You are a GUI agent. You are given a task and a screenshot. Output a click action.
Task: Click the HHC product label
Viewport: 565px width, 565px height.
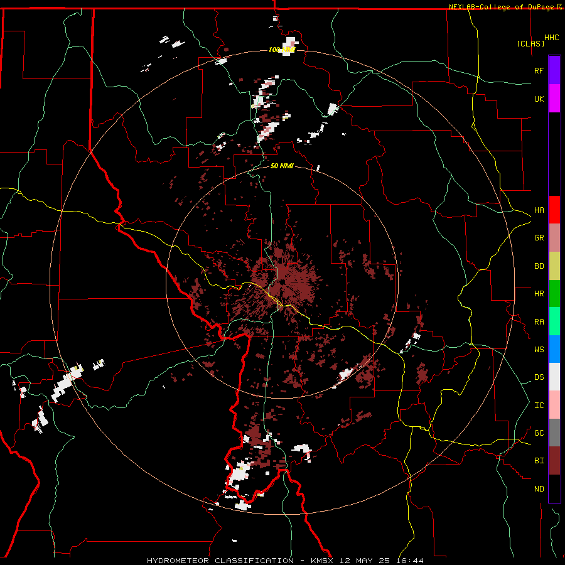552,38
